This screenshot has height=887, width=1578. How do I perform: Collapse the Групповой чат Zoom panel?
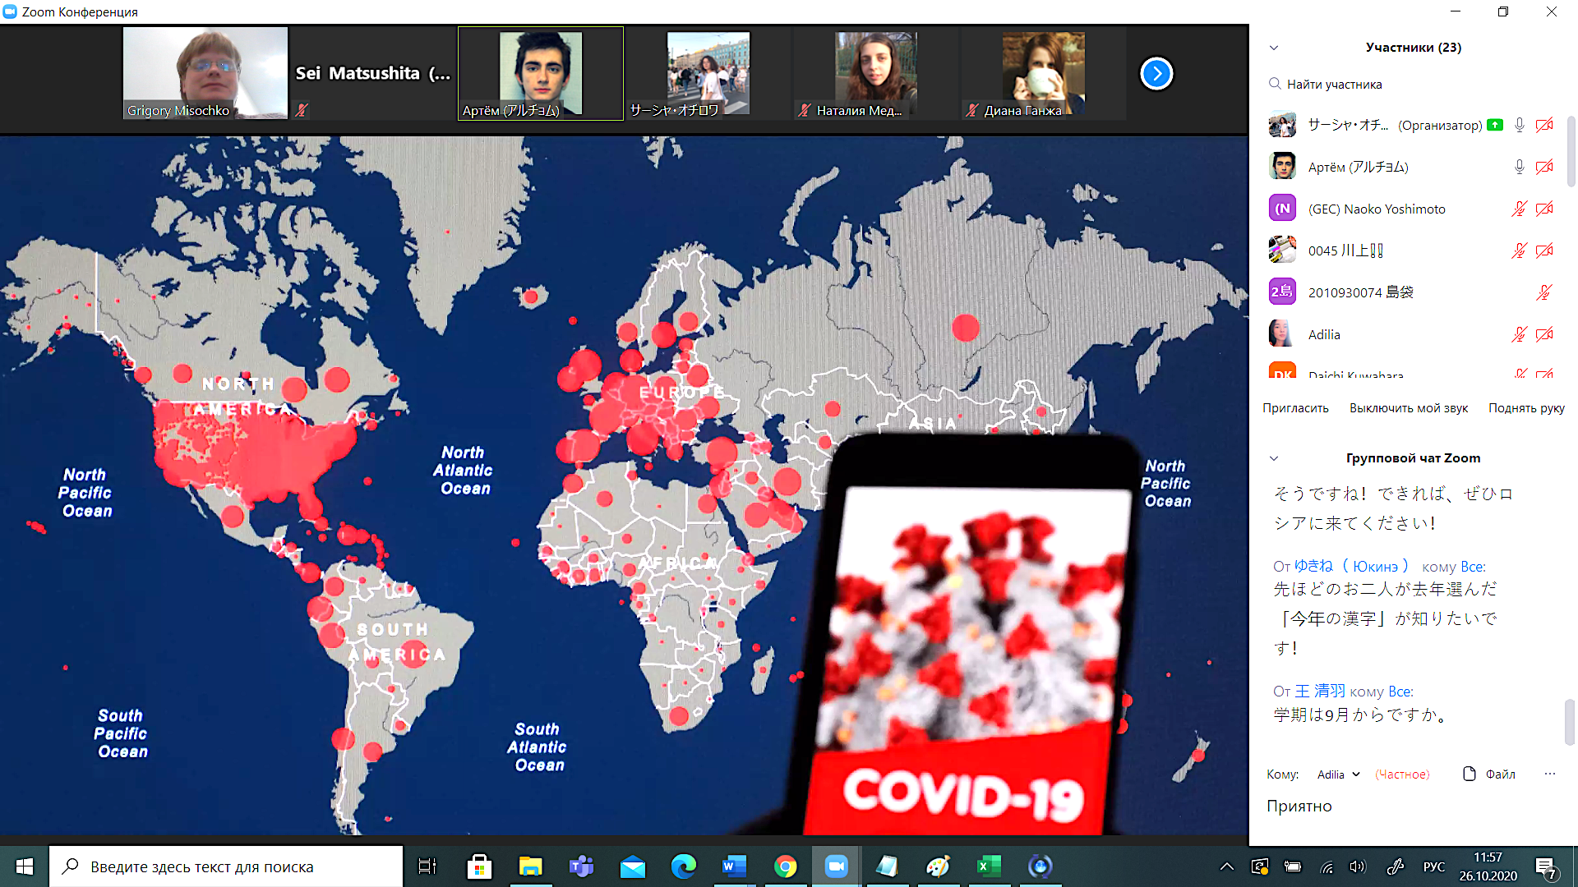click(1274, 458)
